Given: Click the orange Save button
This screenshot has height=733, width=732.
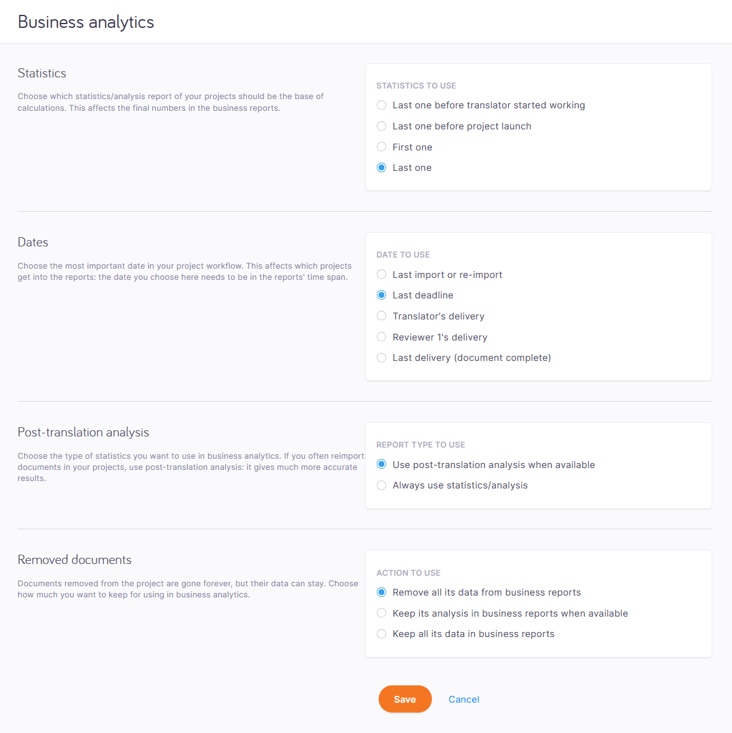Looking at the screenshot, I should [405, 699].
